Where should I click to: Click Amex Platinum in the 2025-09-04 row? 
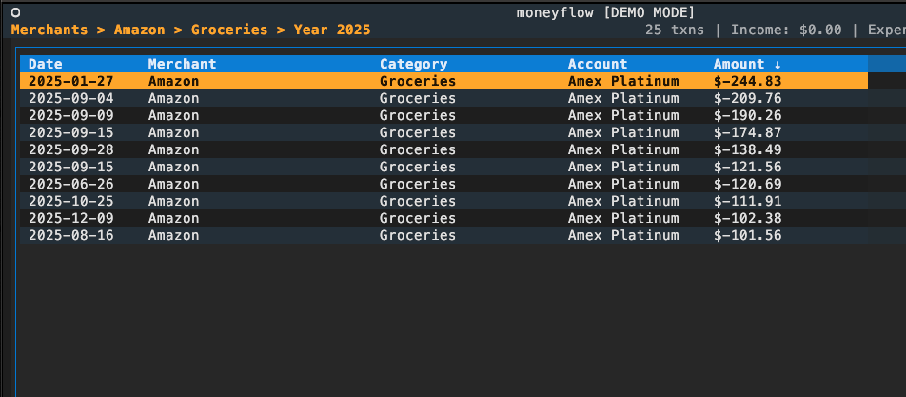pyautogui.click(x=623, y=98)
